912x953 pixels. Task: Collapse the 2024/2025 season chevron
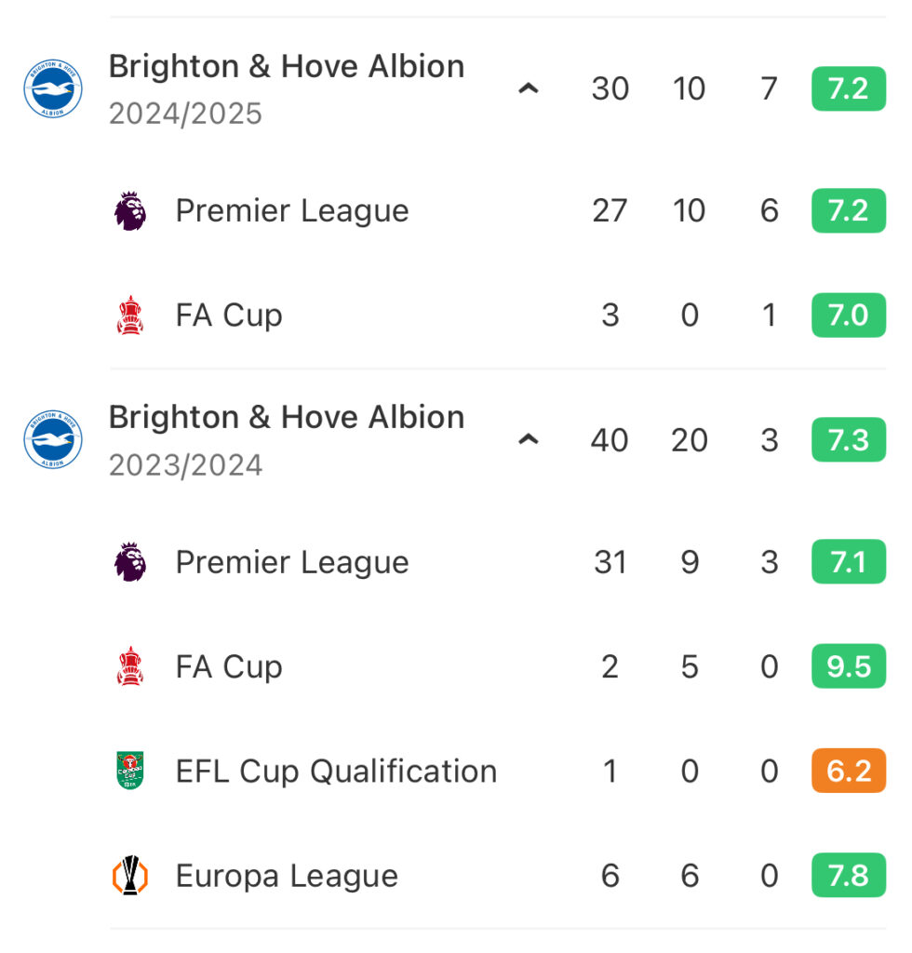(529, 88)
